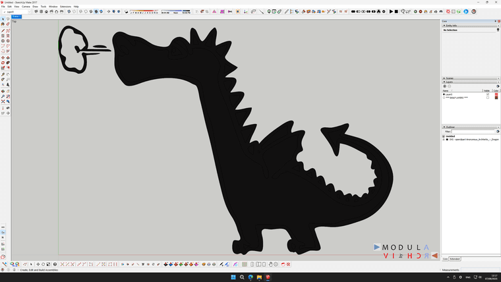This screenshot has height=282, width=501.
Task: Sort layers by Visible column header
Action: coord(487,91)
